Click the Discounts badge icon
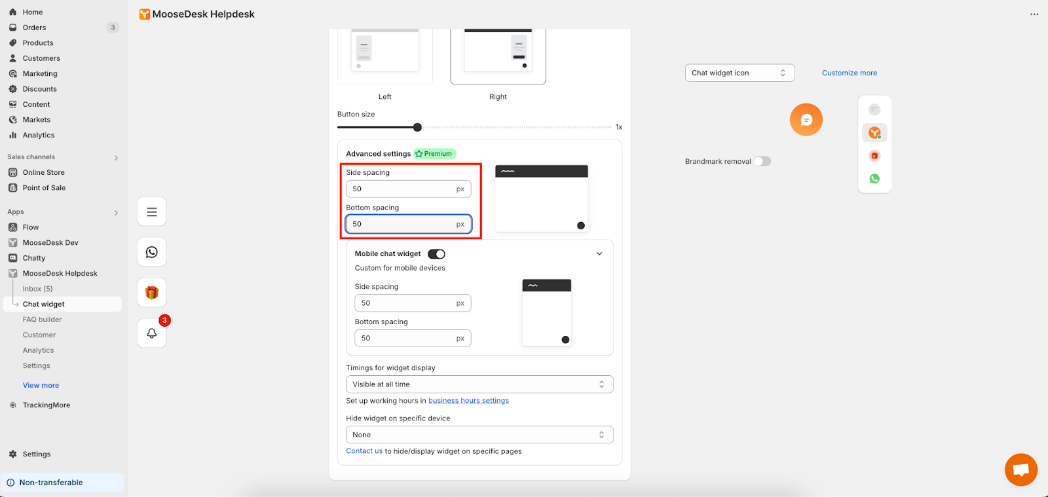1048x497 pixels. point(12,89)
